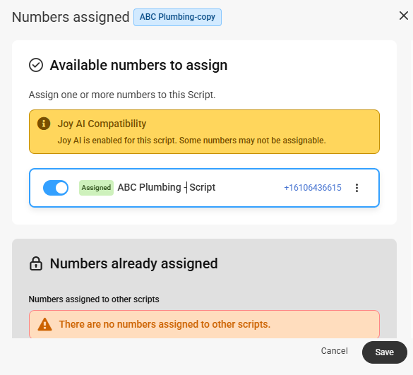
Task: Close the Numbers assigned dialog
Action: (x=404, y=16)
